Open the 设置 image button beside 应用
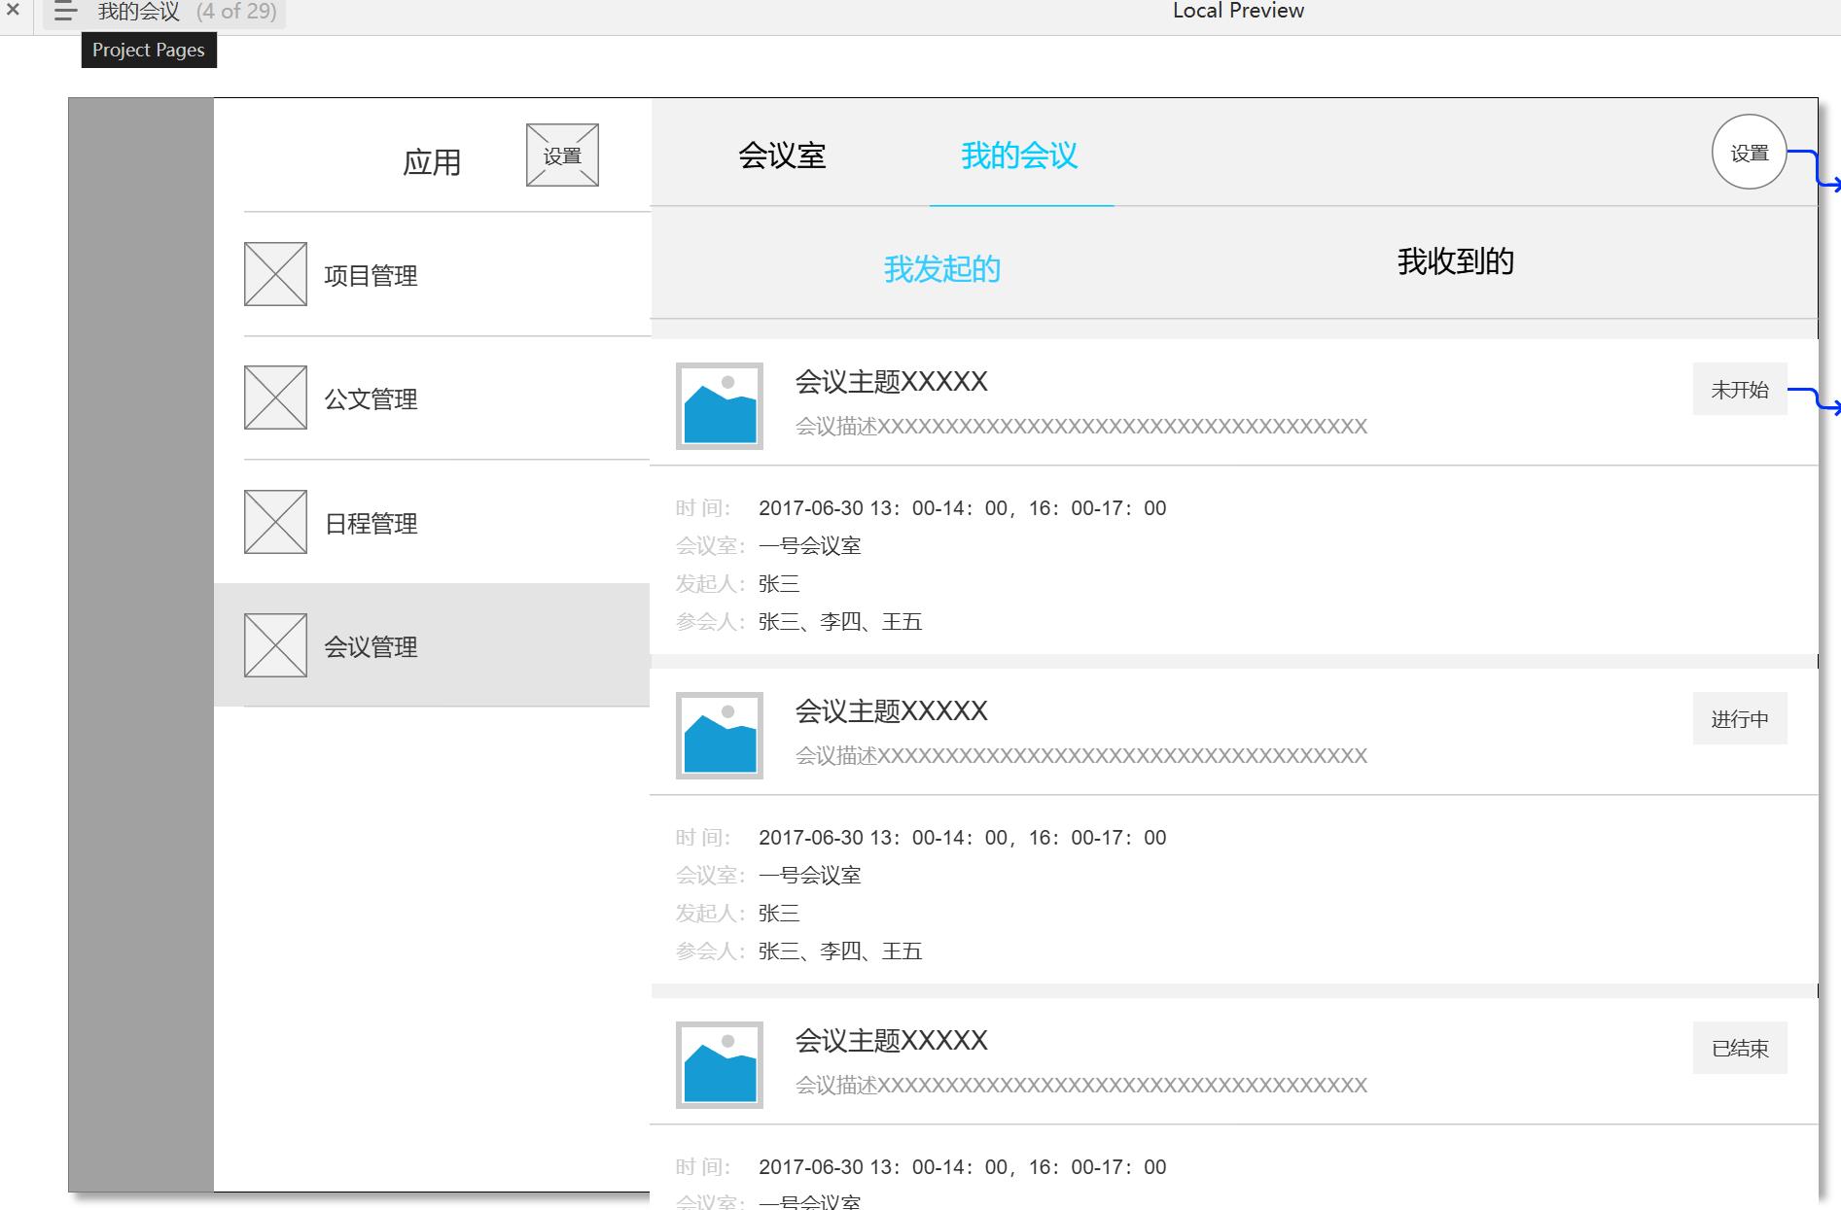 (x=562, y=155)
